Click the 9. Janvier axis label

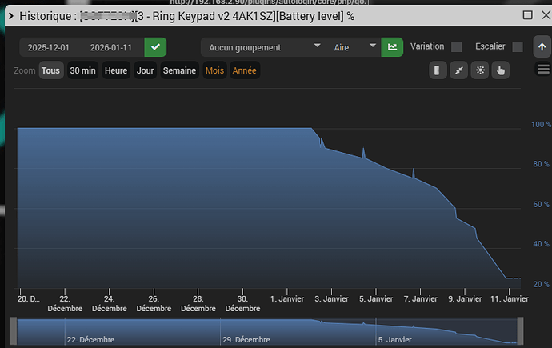point(465,298)
